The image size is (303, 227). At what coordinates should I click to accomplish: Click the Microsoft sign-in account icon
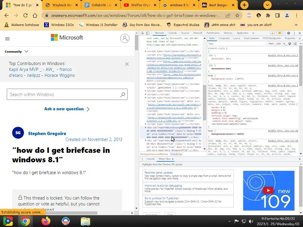pyautogui.click(x=125, y=38)
